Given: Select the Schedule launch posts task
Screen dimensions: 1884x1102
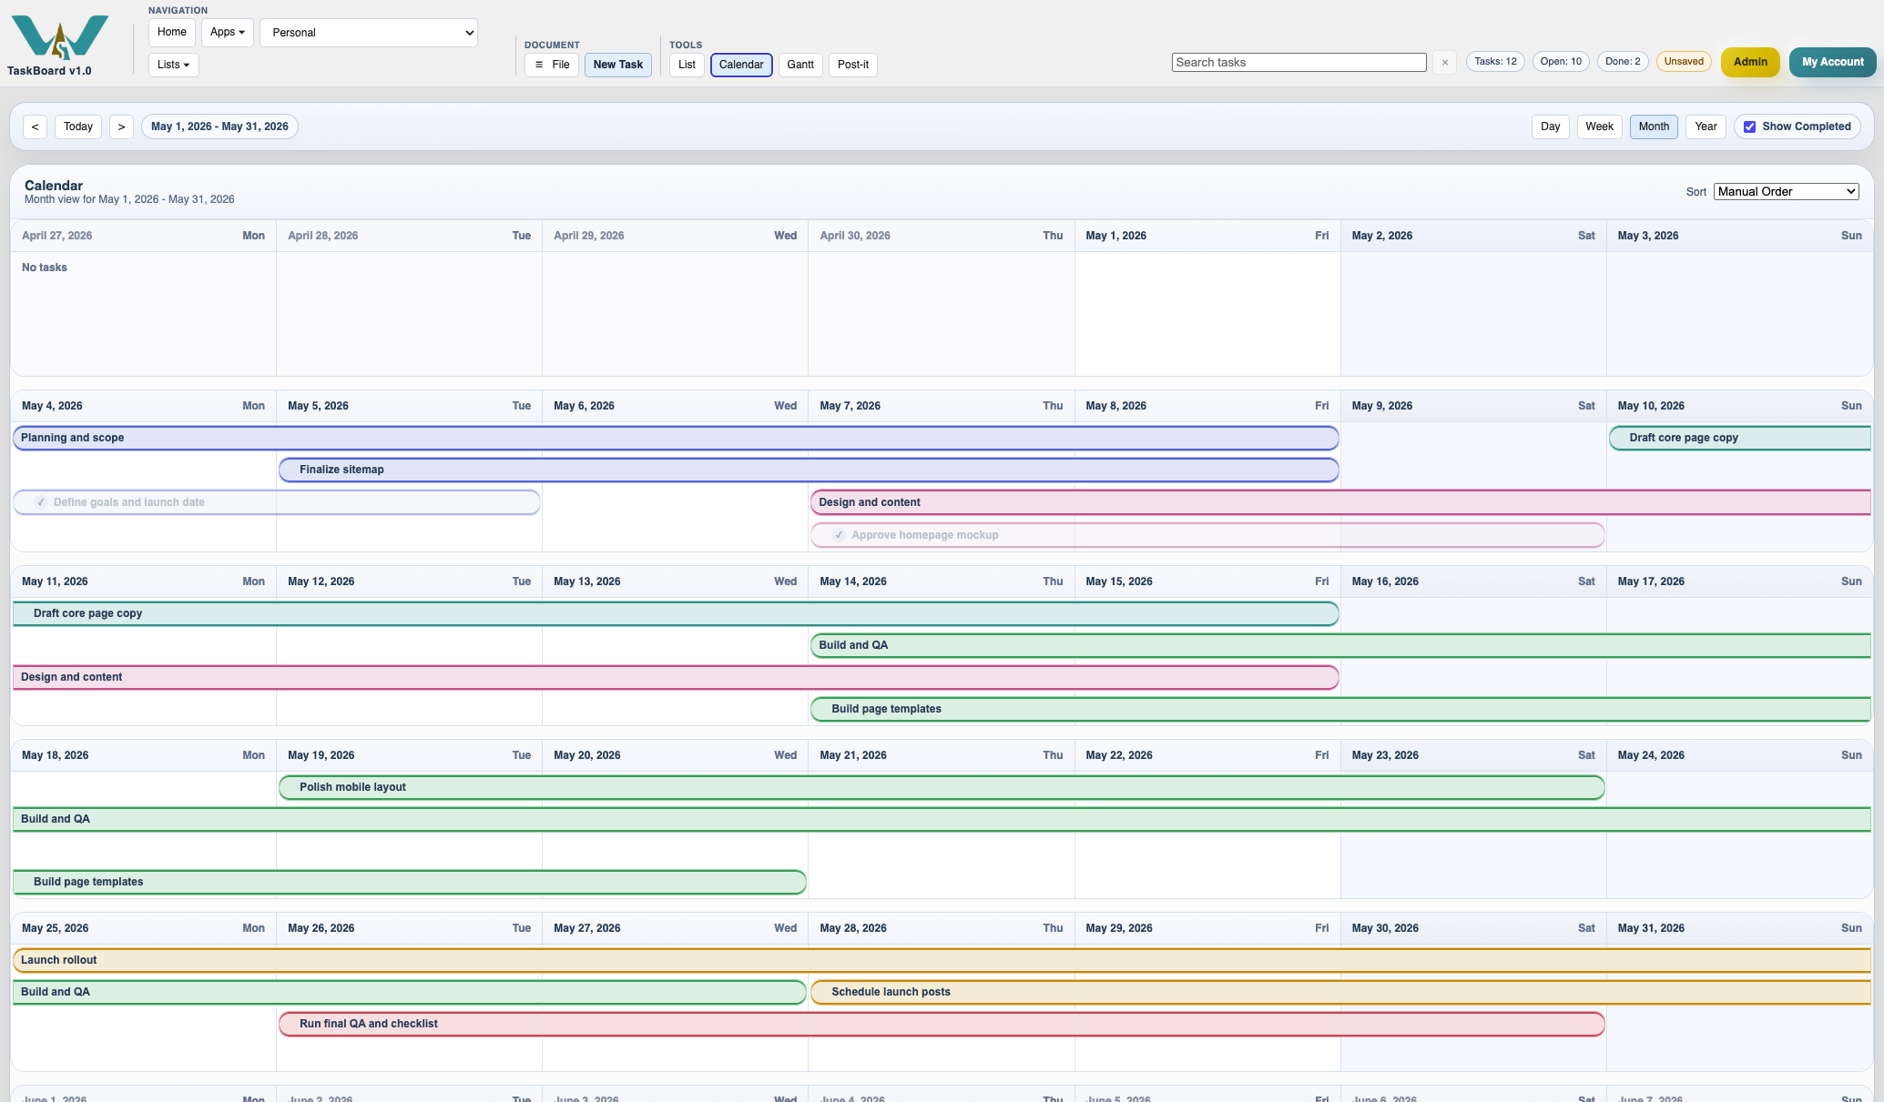Looking at the screenshot, I should pyautogui.click(x=1340, y=992).
